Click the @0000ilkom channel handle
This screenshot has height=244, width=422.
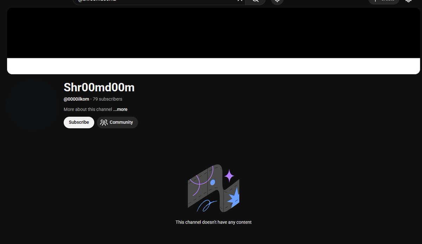click(x=76, y=99)
